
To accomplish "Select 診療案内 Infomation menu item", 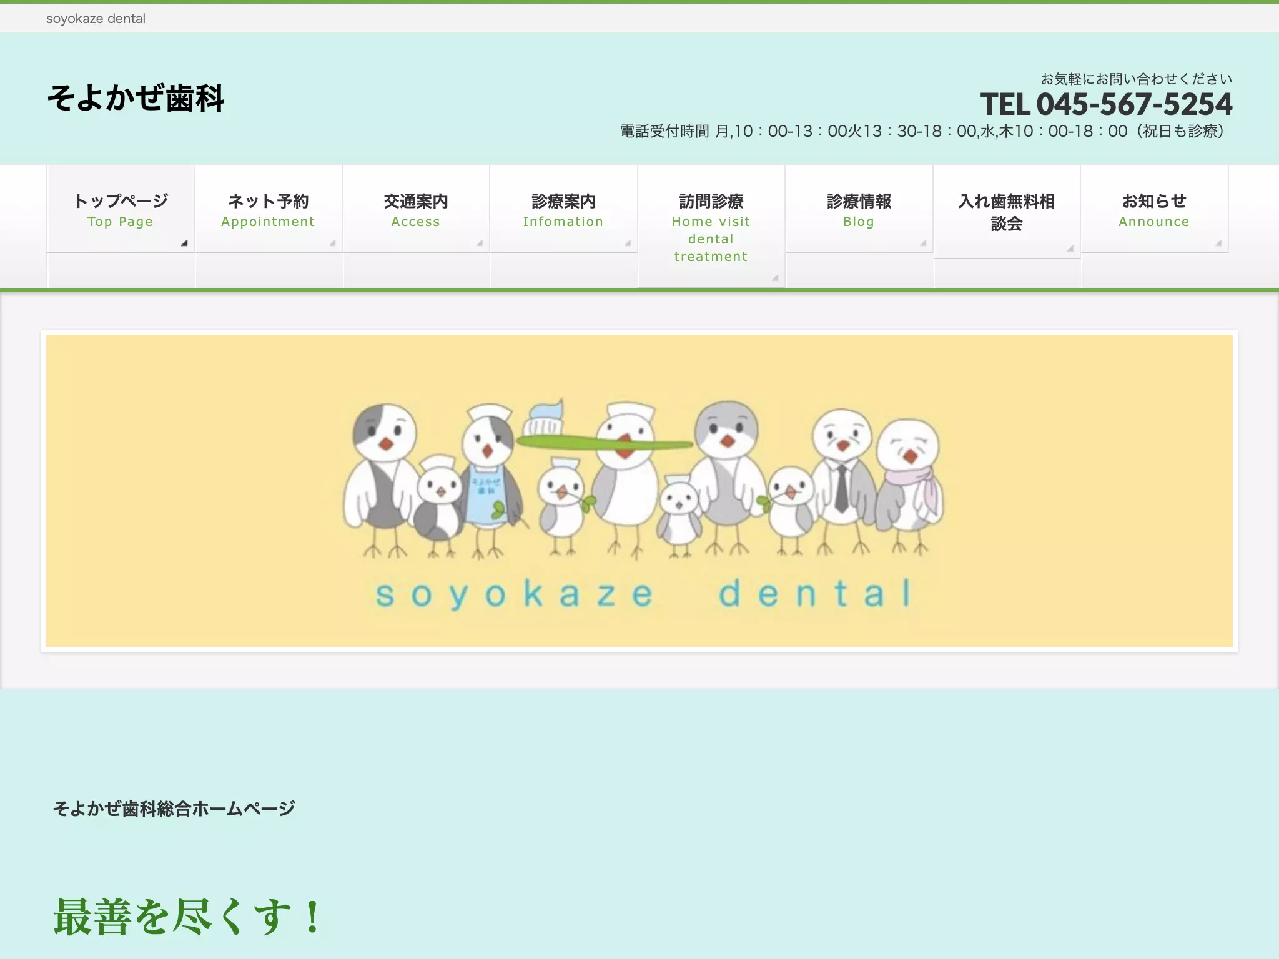I will 563,210.
